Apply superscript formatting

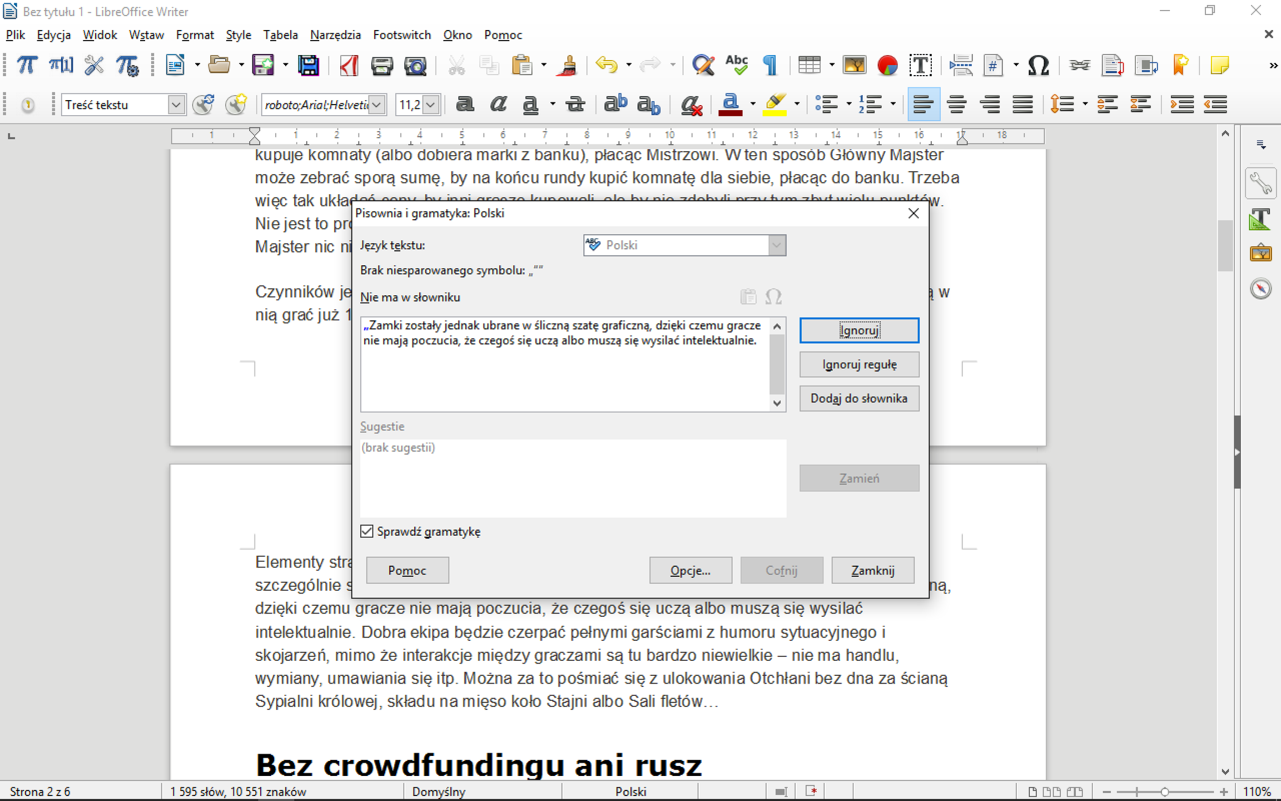pyautogui.click(x=615, y=104)
